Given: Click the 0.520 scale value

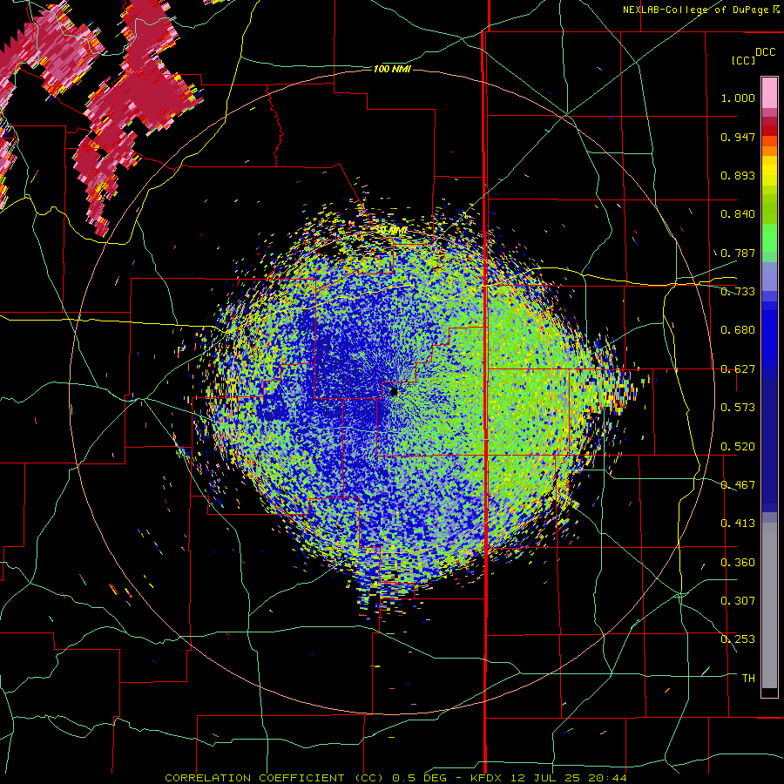Looking at the screenshot, I should click(738, 447).
